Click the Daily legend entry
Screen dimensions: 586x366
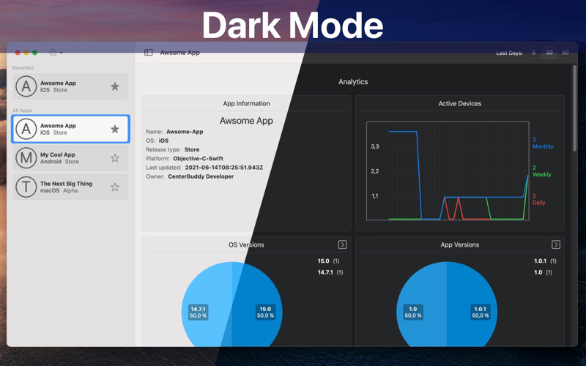coord(538,199)
